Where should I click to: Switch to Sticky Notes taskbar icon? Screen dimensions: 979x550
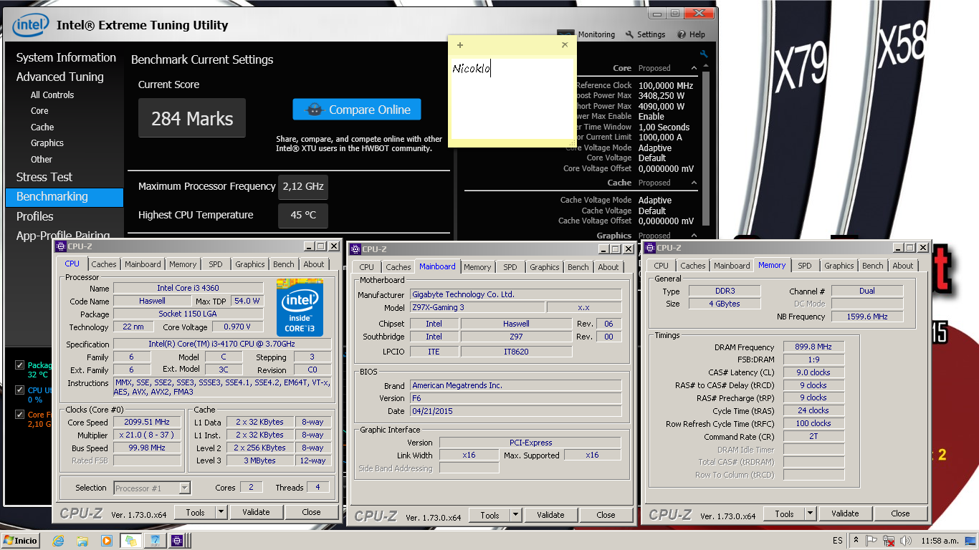(130, 541)
